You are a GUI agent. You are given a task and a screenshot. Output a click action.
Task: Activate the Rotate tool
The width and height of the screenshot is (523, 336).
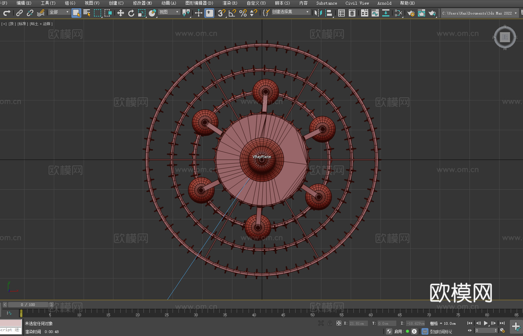[131, 13]
